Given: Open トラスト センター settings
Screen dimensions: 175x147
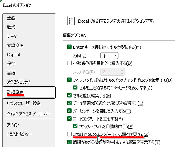Looking at the screenshot, I should click(x=19, y=134).
